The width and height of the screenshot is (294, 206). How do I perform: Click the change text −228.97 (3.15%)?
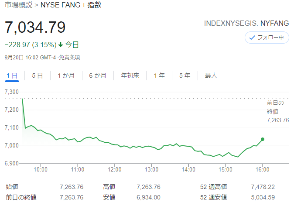point(31,45)
